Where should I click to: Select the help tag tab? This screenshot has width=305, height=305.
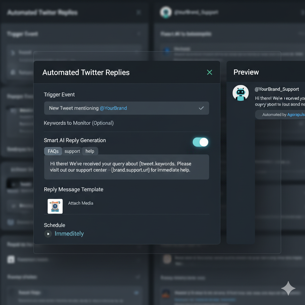(x=90, y=151)
